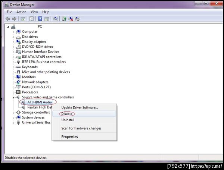The width and height of the screenshot is (224, 170).
Task: Maximize the Device Manager window
Action: click(206, 3)
